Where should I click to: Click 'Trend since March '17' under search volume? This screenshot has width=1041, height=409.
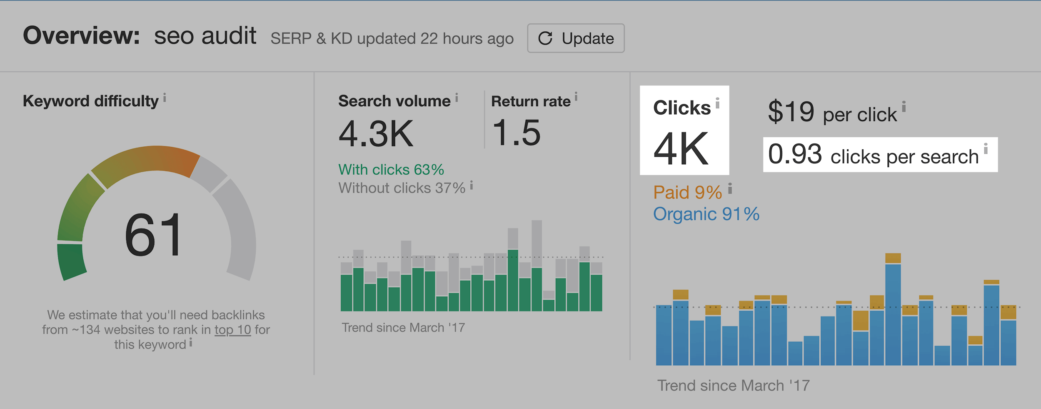click(x=403, y=328)
